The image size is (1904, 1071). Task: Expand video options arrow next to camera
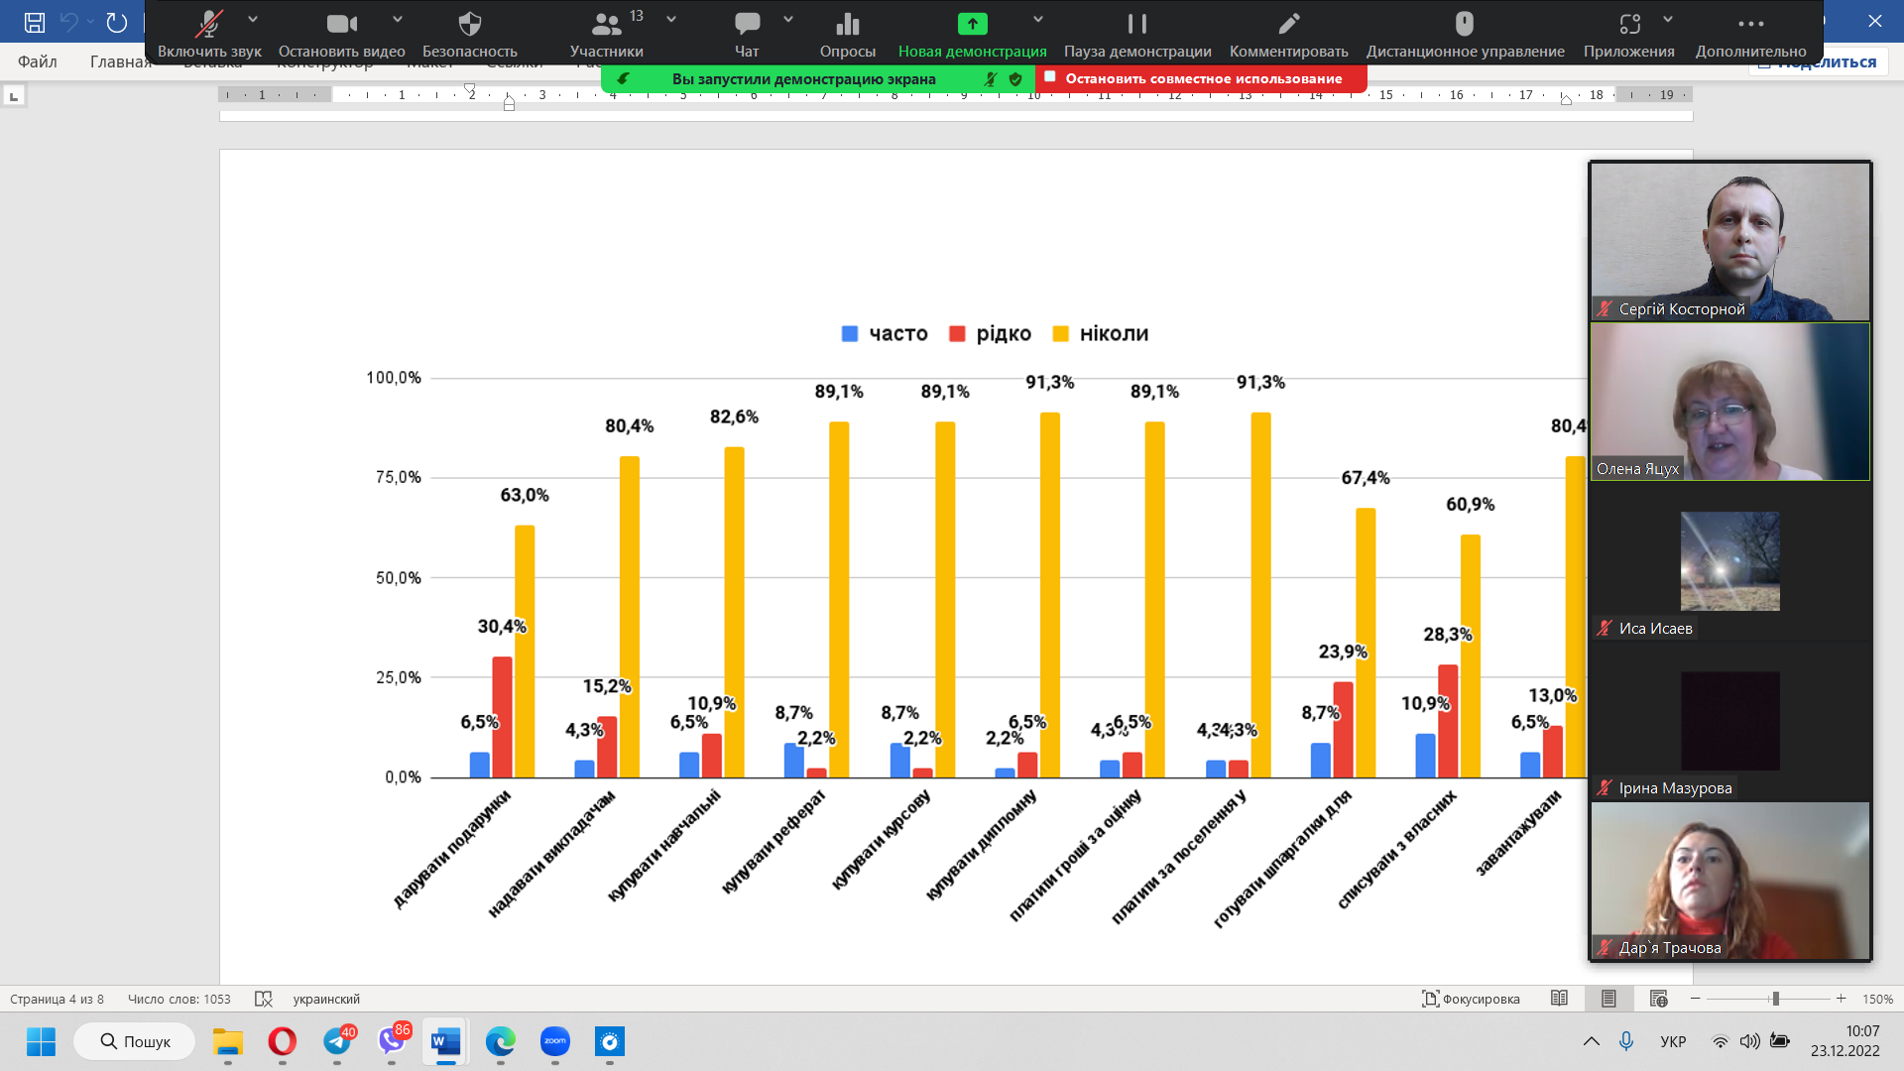point(398,19)
